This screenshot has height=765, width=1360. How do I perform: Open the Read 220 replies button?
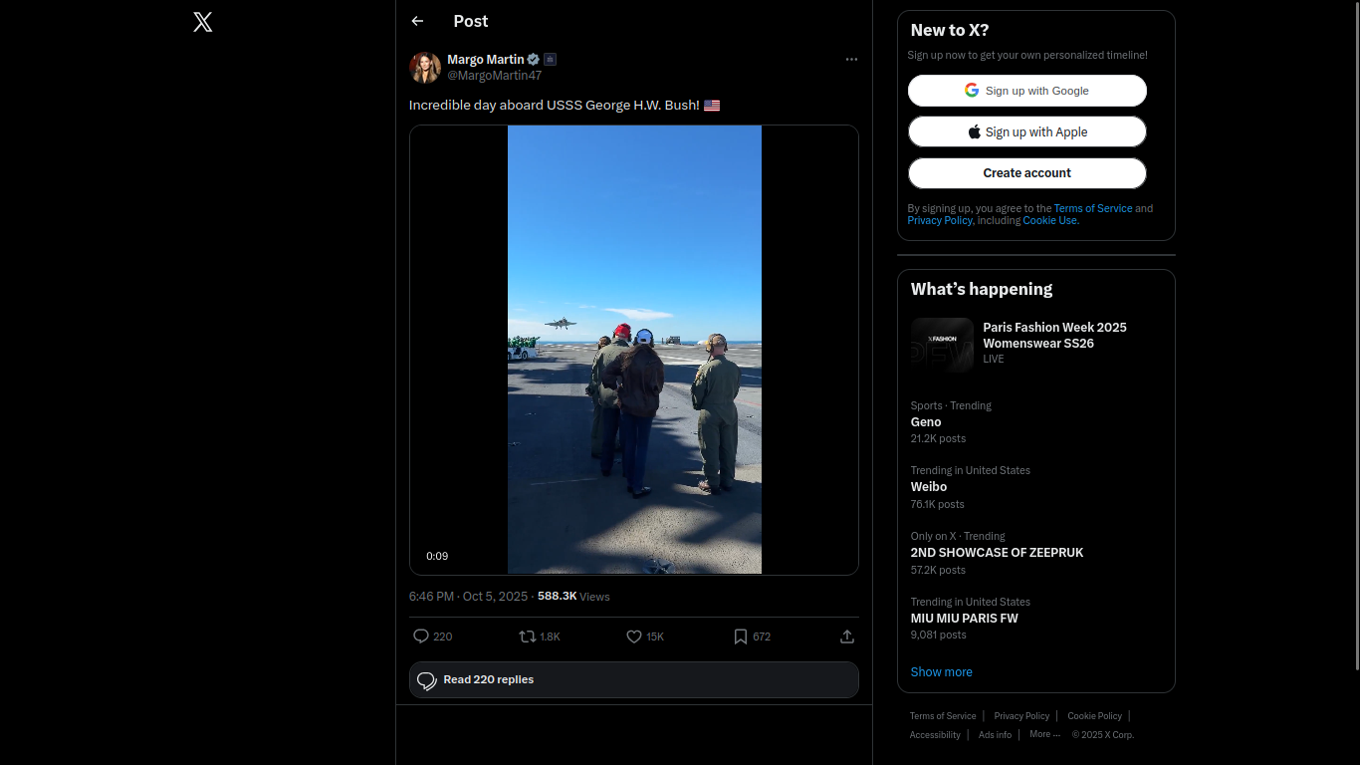point(633,680)
